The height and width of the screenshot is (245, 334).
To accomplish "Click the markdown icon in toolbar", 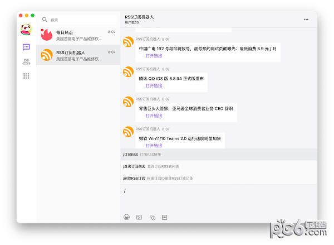I will click(x=164, y=218).
